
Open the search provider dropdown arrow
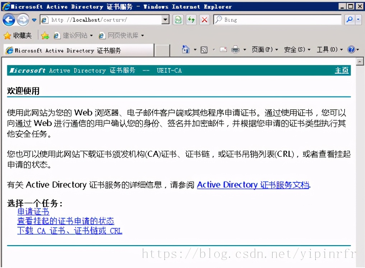[x=358, y=20]
